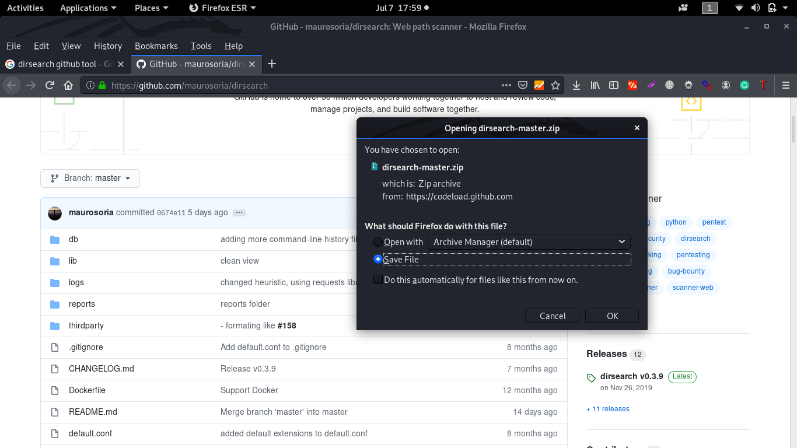Go to the Firefox home page
This screenshot has width=797, height=448.
click(x=68, y=85)
